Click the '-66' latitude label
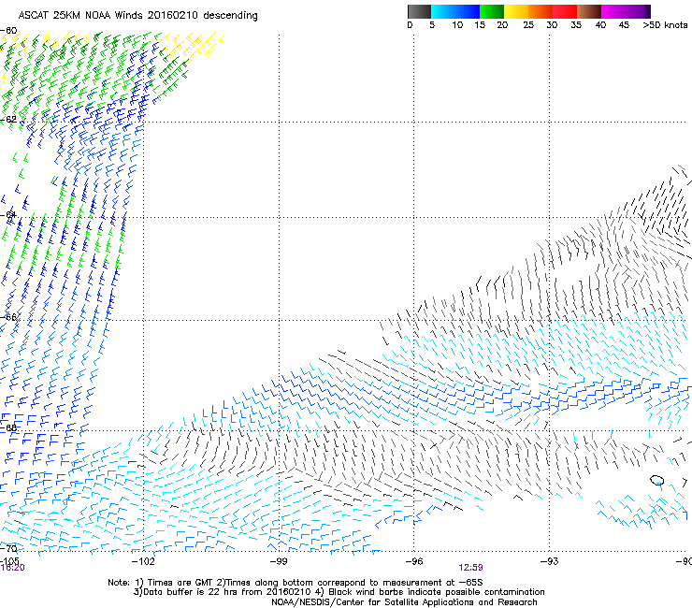The image size is (692, 608). coord(8,317)
